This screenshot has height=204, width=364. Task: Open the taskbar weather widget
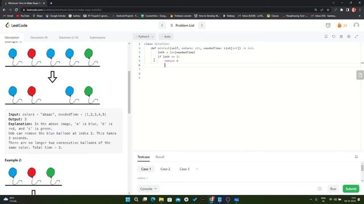tap(10, 199)
